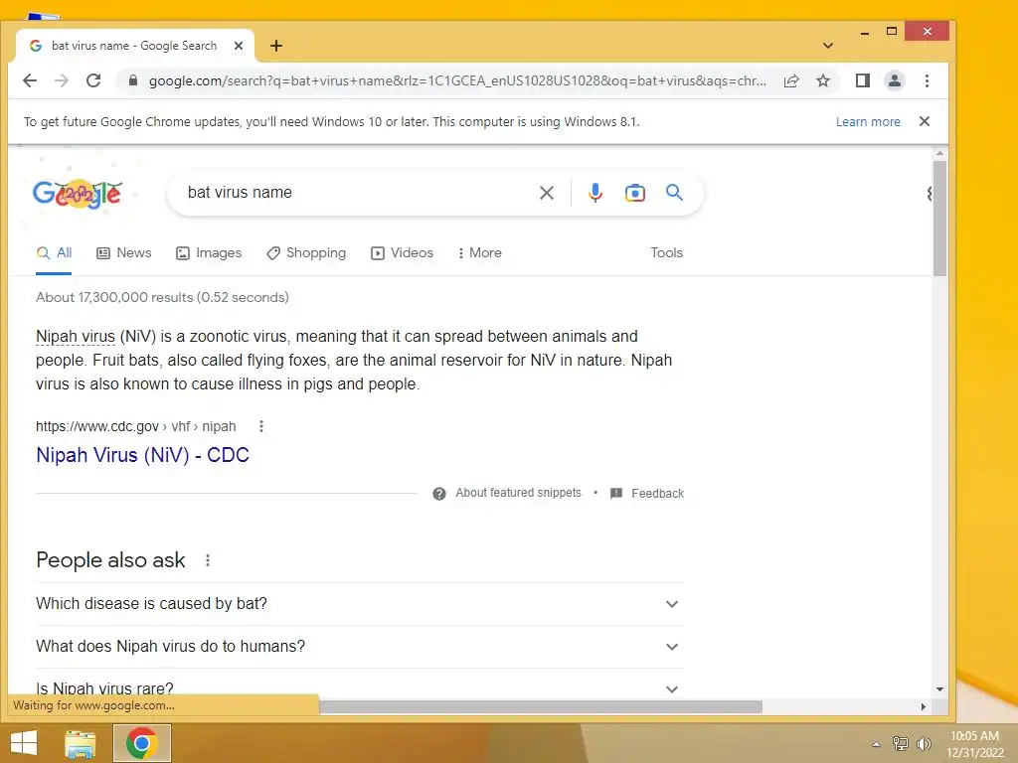Dismiss the Chrome update notification bar
Screen dimensions: 1018x763
click(925, 121)
